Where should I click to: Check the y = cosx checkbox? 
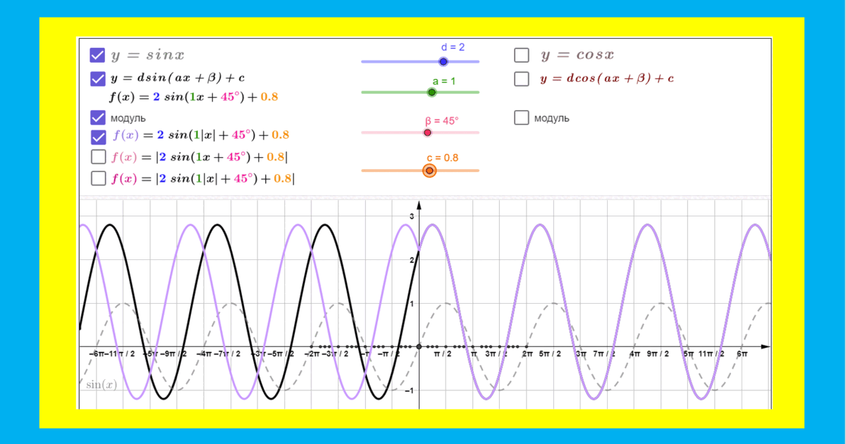(522, 54)
